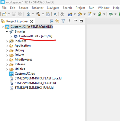Select the Debug folder
This screenshot has width=120, height=121.
click(x=19, y=50)
